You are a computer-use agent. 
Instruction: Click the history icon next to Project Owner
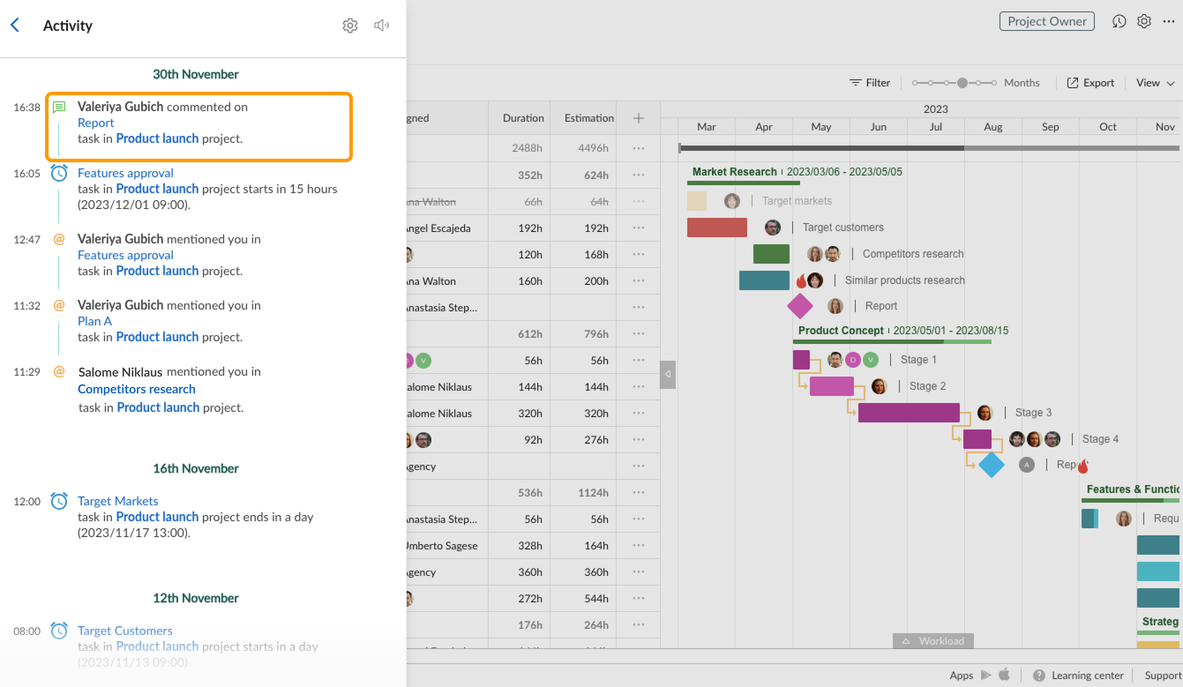(1119, 21)
